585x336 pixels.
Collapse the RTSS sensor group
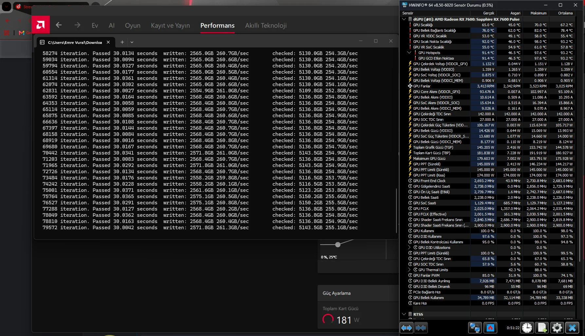(404, 314)
